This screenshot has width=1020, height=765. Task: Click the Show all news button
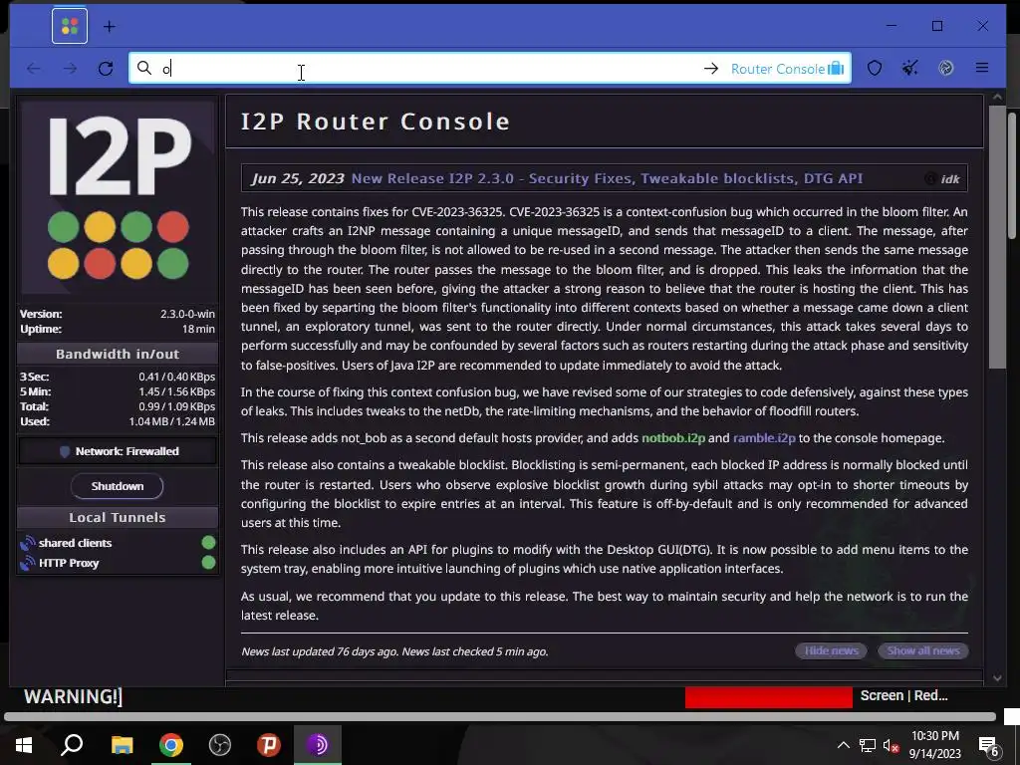coord(923,650)
